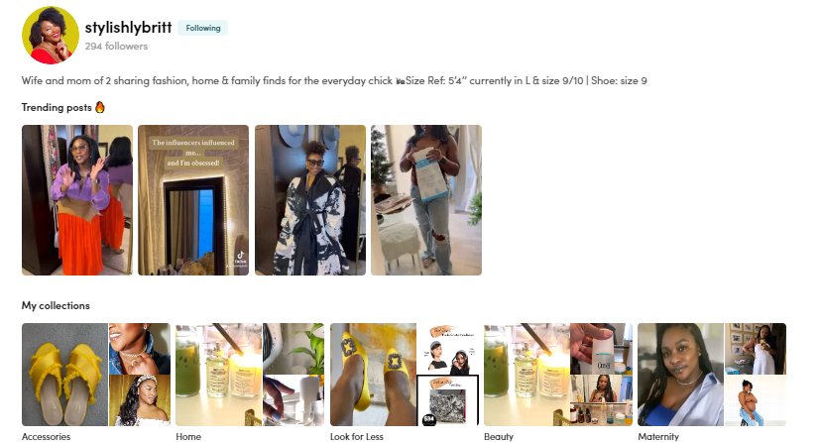This screenshot has height=442, width=820.
Task: Click the Look for Less label
Action: click(x=357, y=436)
